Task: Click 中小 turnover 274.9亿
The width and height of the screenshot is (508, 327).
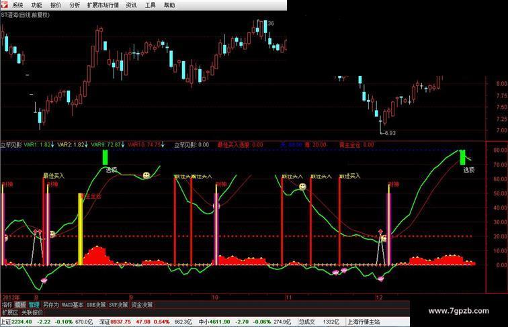Action: pos(282,322)
